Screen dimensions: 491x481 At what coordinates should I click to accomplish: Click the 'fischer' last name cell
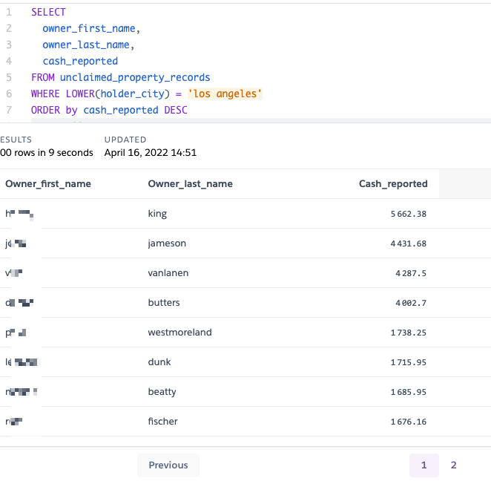point(163,422)
